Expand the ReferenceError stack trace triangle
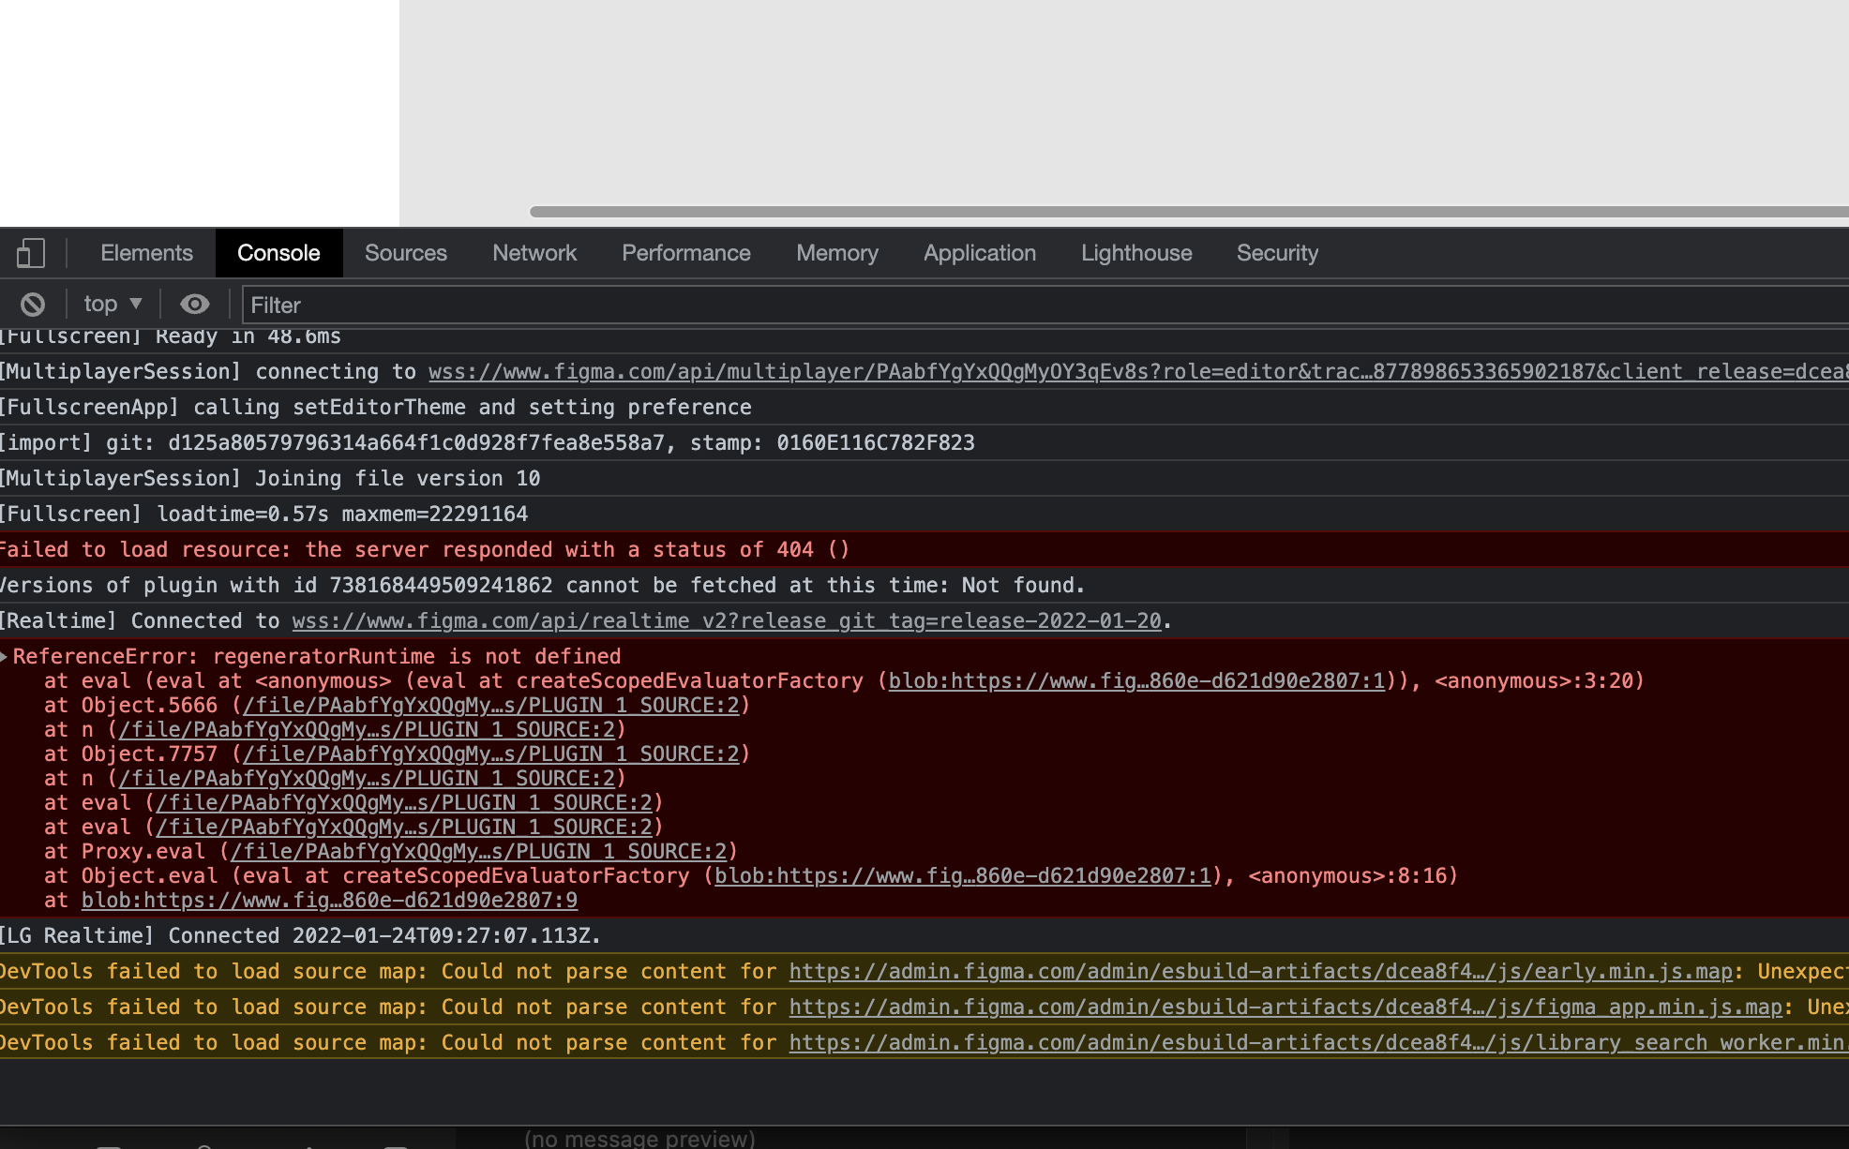 [5, 657]
